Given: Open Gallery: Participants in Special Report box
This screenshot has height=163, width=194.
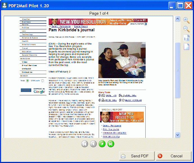Looking at the screenshot, I should click(x=112, y=125).
